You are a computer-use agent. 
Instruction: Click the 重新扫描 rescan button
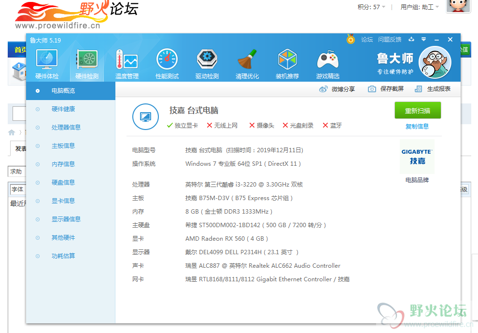coord(418,111)
